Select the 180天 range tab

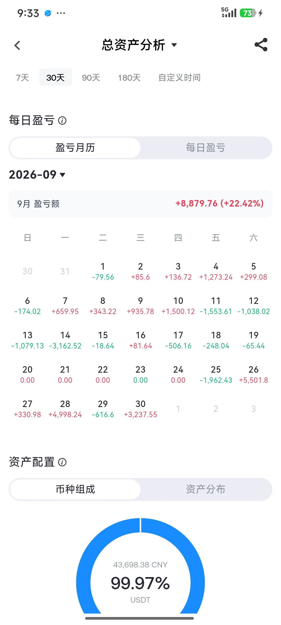pyautogui.click(x=129, y=77)
